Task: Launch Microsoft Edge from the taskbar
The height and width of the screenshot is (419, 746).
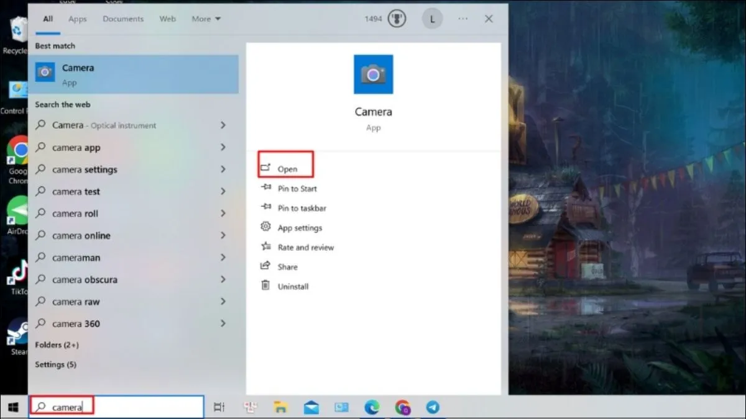Action: coord(372,408)
